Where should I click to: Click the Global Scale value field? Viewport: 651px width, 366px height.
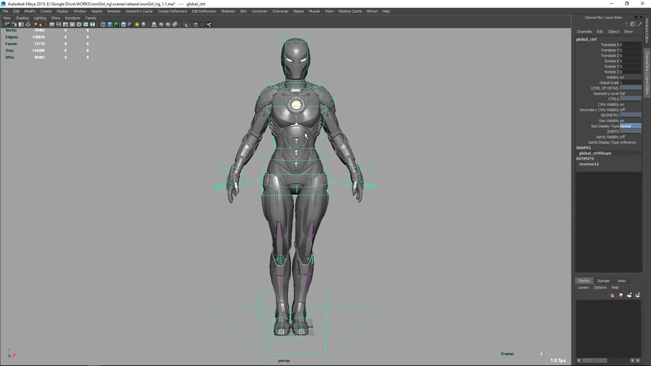[x=630, y=83]
